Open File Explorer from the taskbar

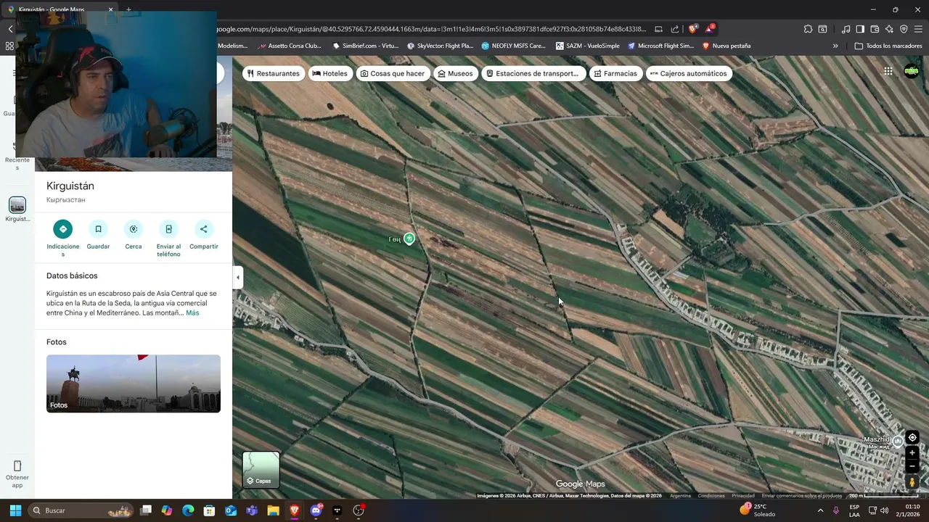pos(273,510)
